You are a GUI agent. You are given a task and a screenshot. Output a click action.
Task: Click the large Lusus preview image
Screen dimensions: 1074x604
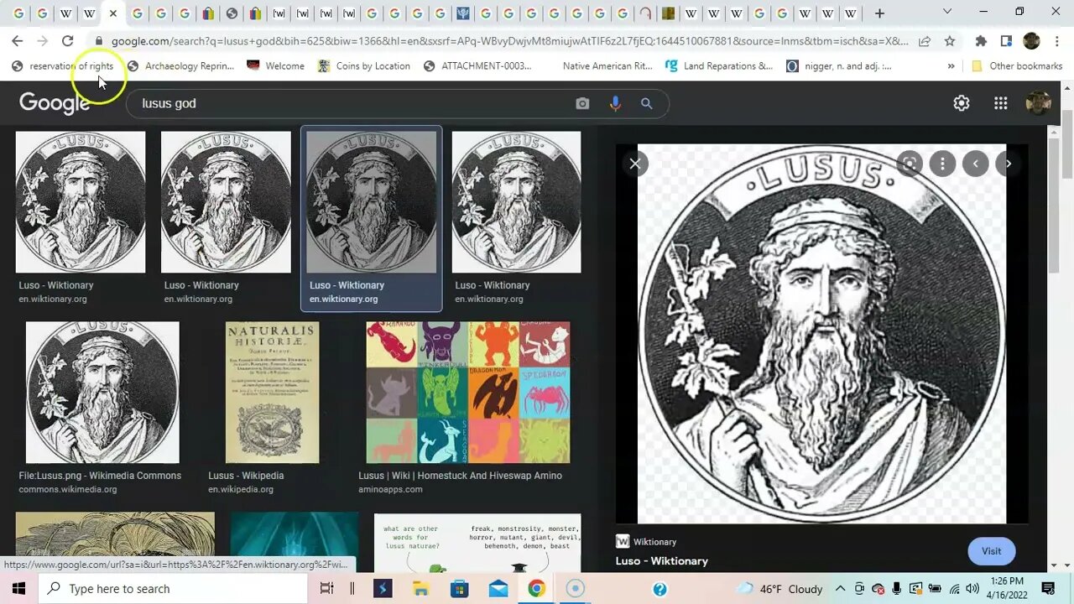(821, 334)
